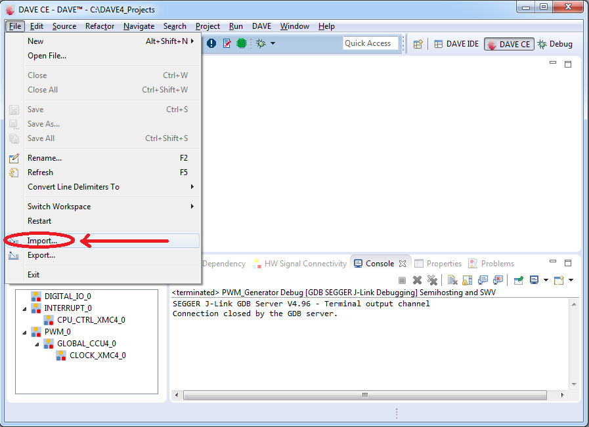This screenshot has height=427, width=589.
Task: Close the Console tab with its X
Action: (403, 264)
